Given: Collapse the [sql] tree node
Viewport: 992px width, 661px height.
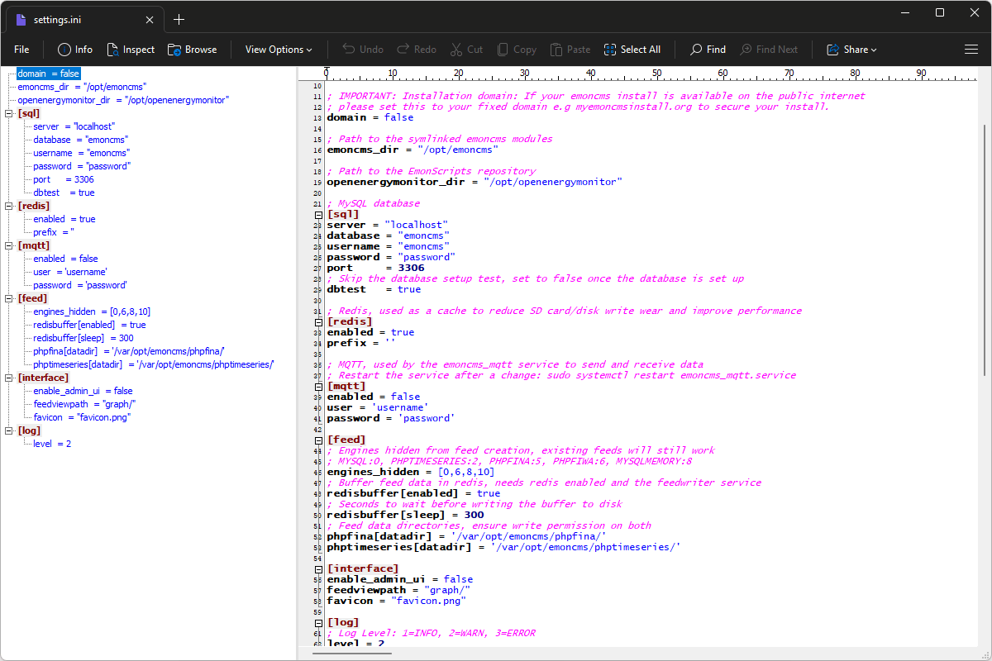Looking at the screenshot, I should pos(9,113).
